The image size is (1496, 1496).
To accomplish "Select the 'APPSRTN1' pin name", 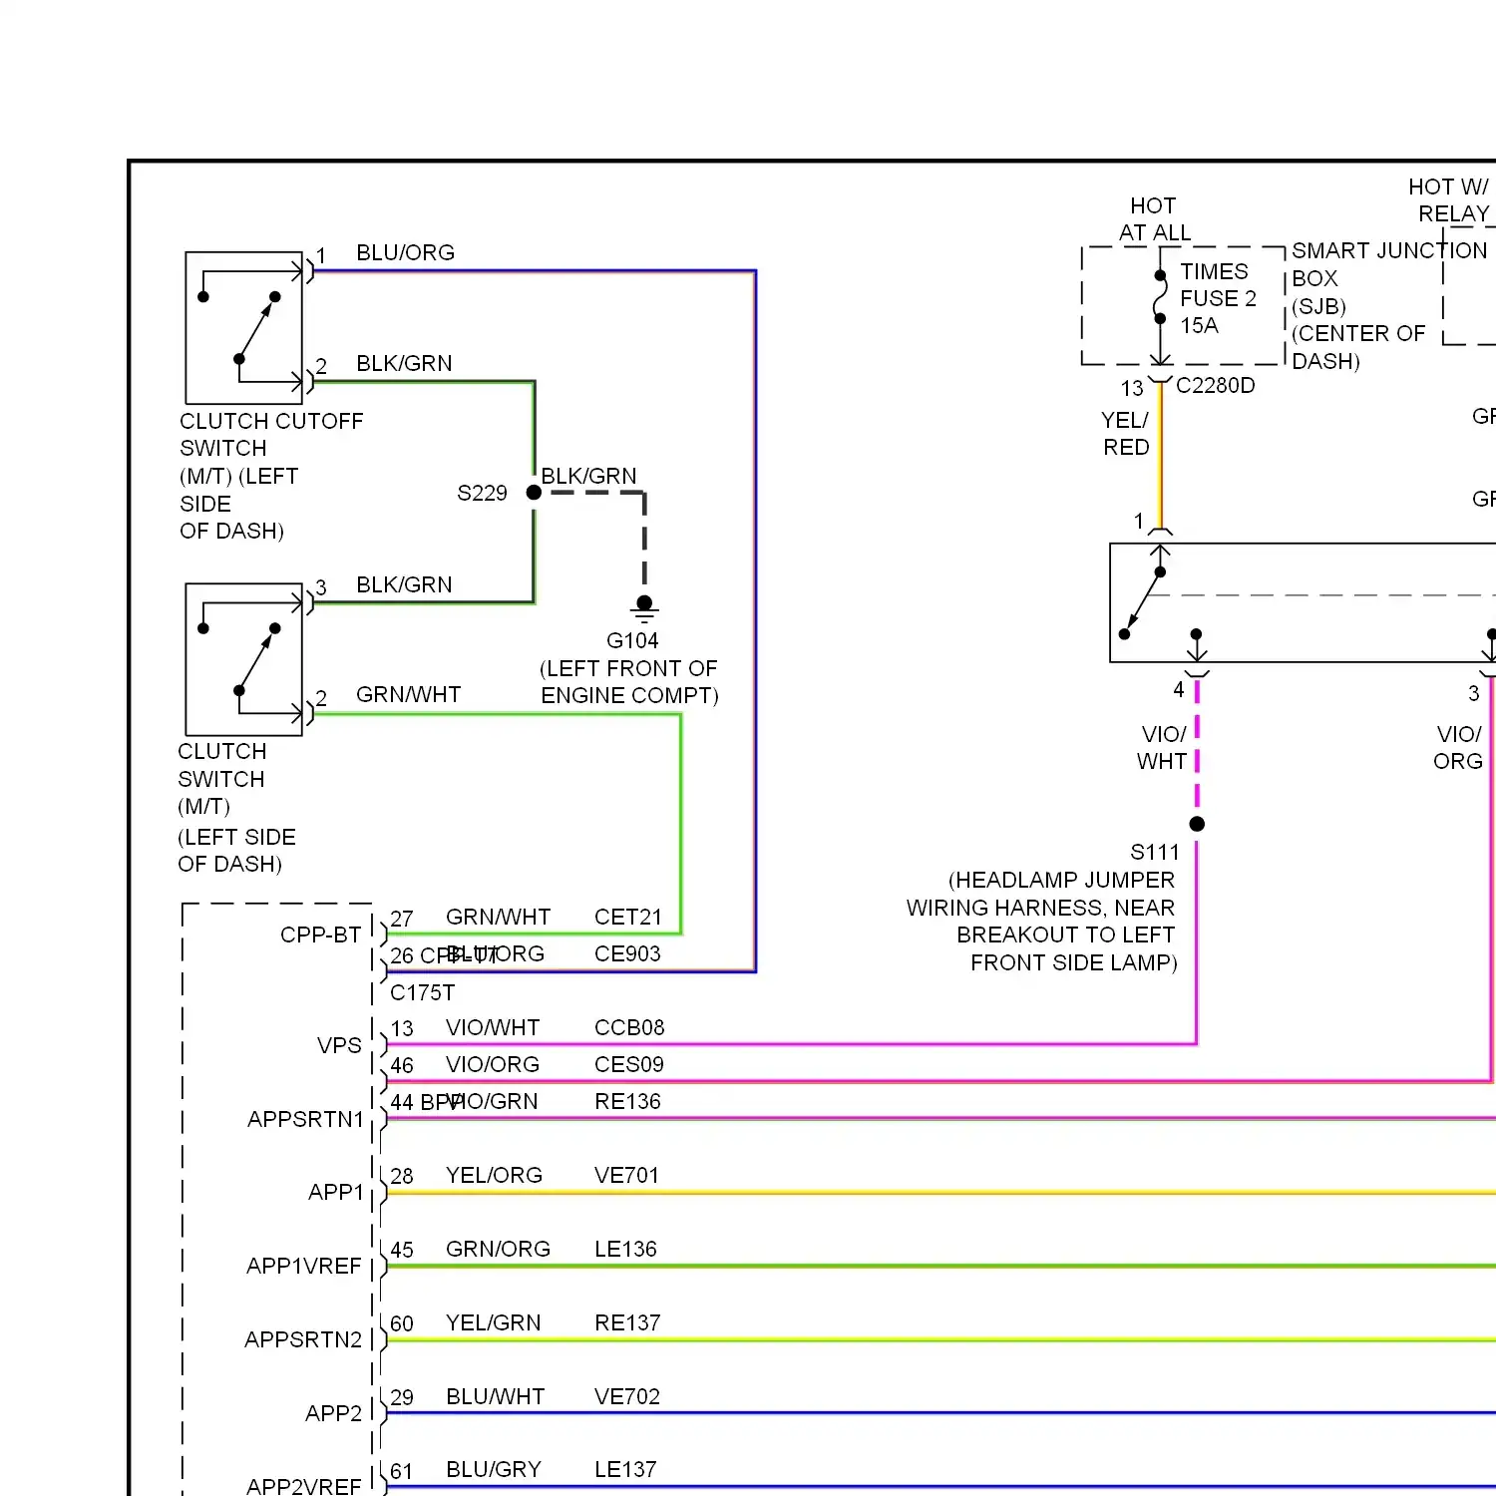I will 306,1119.
